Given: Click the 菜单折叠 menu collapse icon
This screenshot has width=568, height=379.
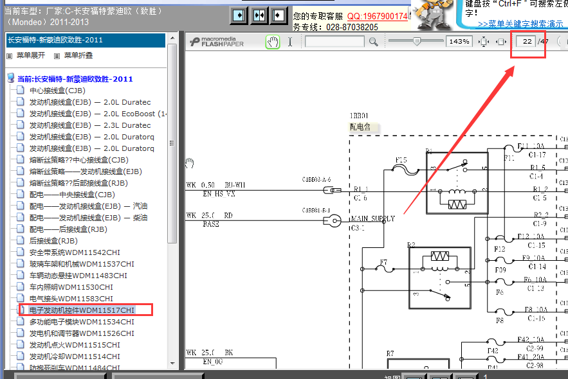Looking at the screenshot, I should click(57, 56).
